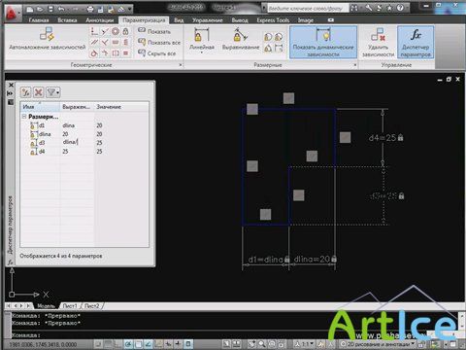Switch to the Главная ribbon tab
This screenshot has width=466, height=350.
pyautogui.click(x=39, y=20)
